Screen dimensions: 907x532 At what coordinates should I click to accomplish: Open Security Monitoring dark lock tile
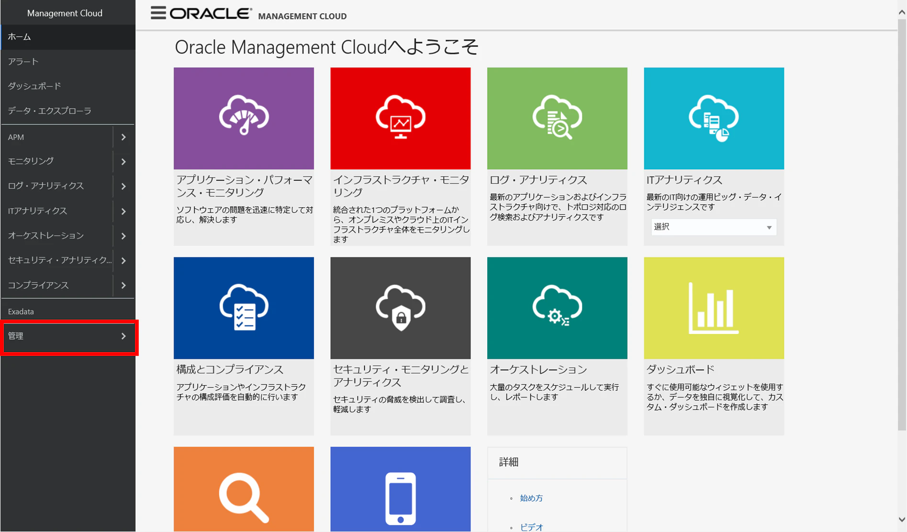click(x=401, y=308)
